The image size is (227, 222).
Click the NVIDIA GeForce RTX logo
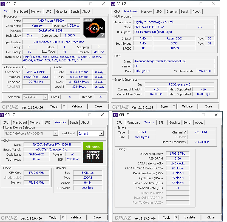pos(93,152)
